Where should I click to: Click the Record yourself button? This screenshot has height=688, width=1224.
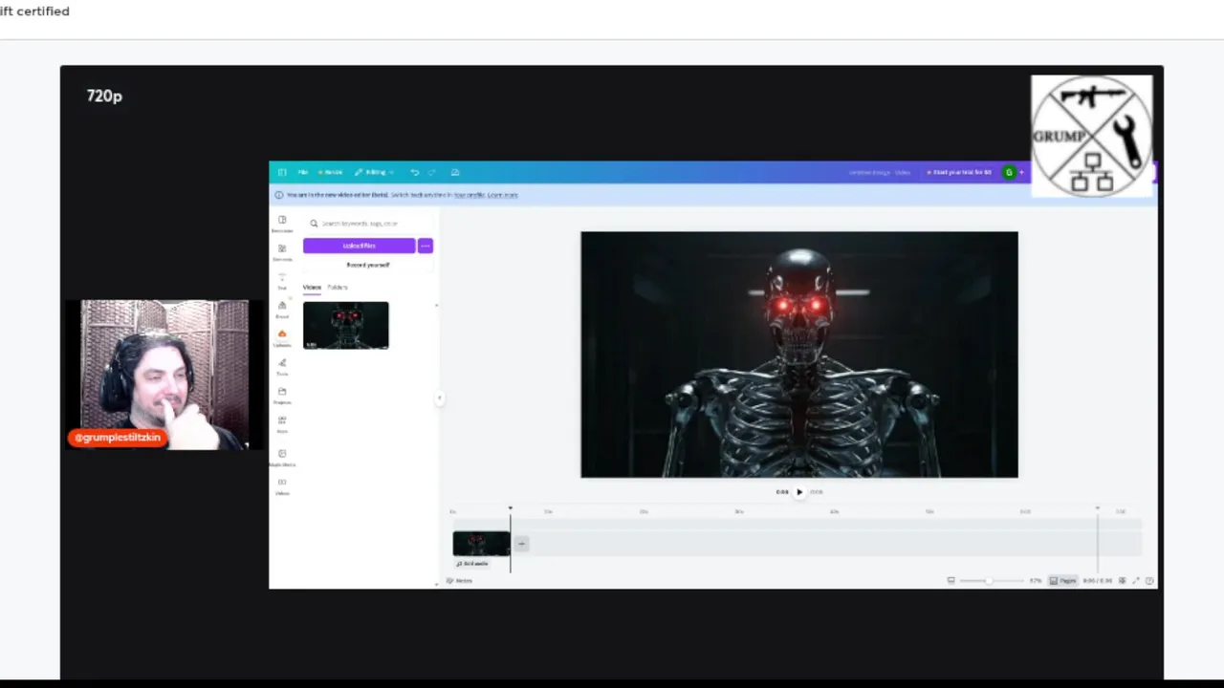pyautogui.click(x=368, y=265)
